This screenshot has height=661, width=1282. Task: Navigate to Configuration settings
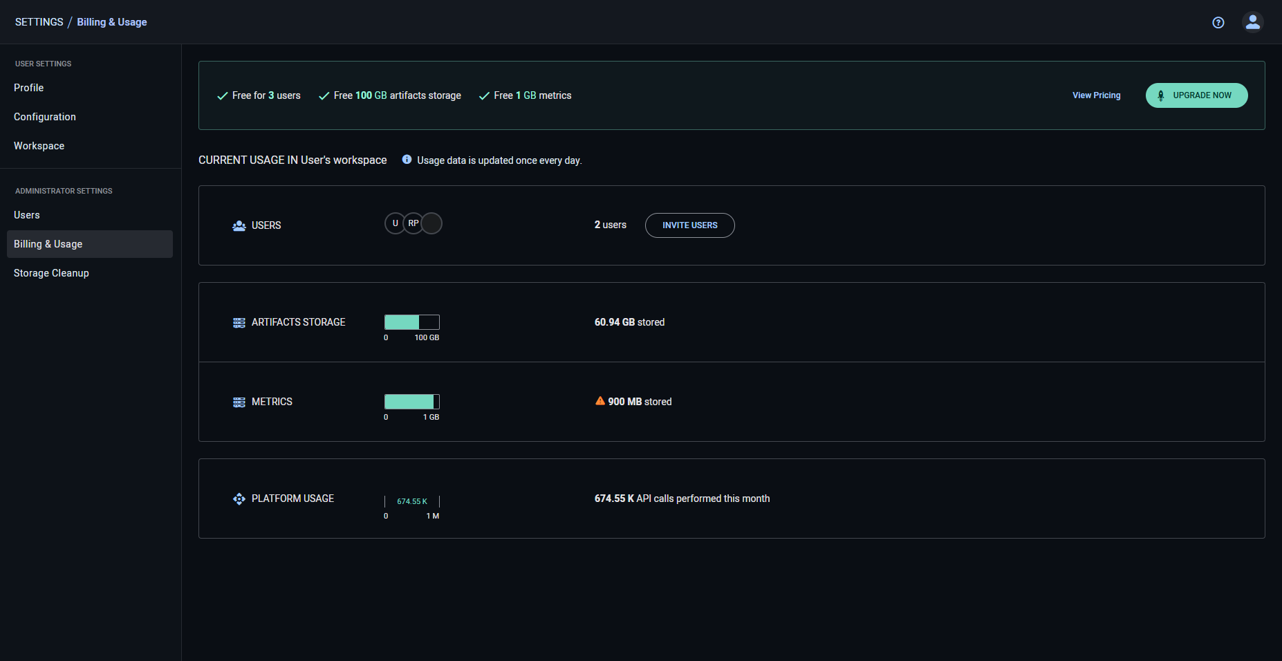(x=44, y=117)
